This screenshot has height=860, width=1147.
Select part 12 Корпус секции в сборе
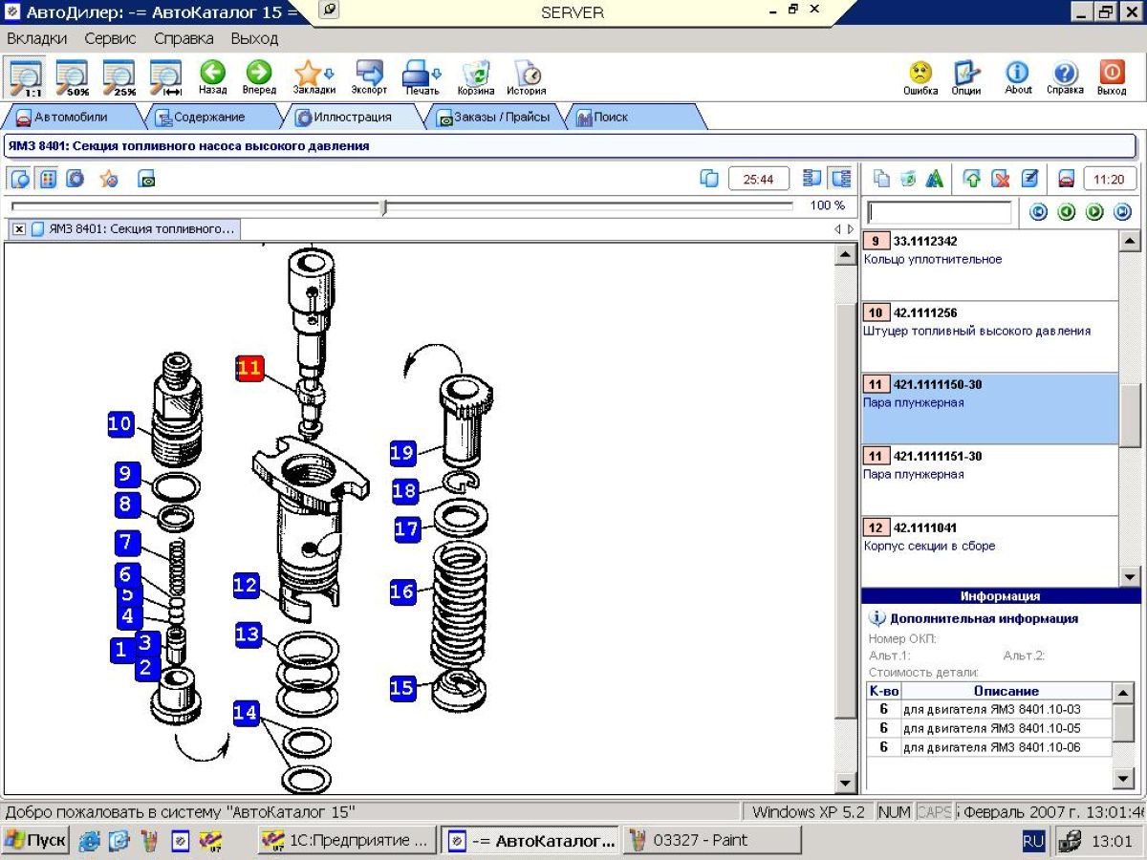989,551
